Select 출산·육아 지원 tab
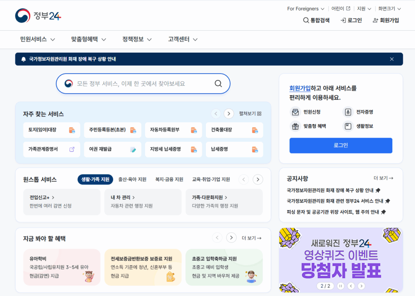The width and height of the screenshot is (415, 296). pyautogui.click(x=133, y=179)
